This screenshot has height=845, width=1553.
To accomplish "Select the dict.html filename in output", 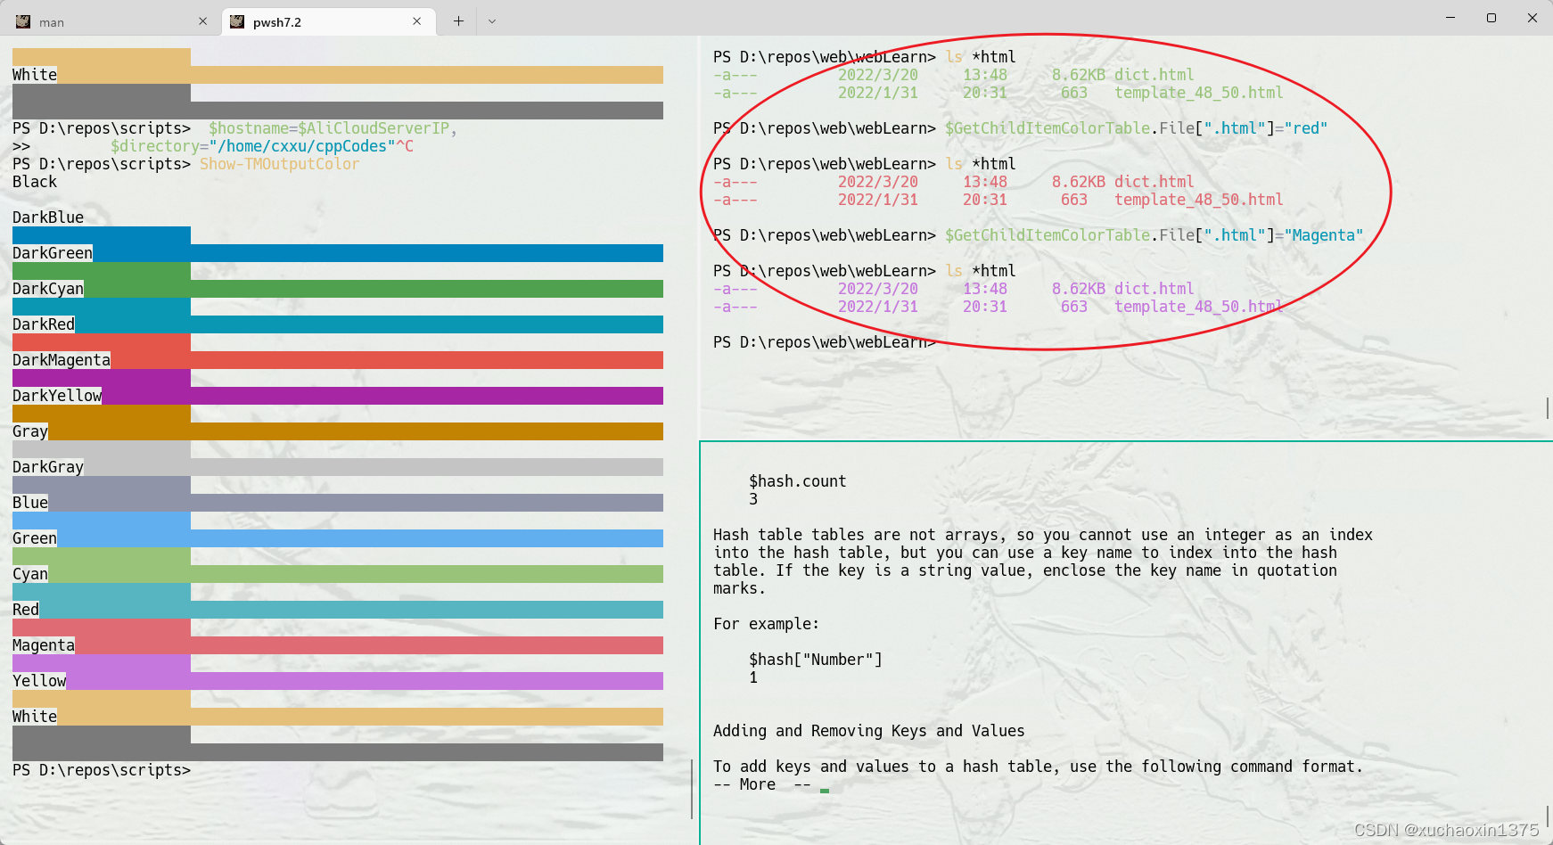I will tap(1154, 74).
